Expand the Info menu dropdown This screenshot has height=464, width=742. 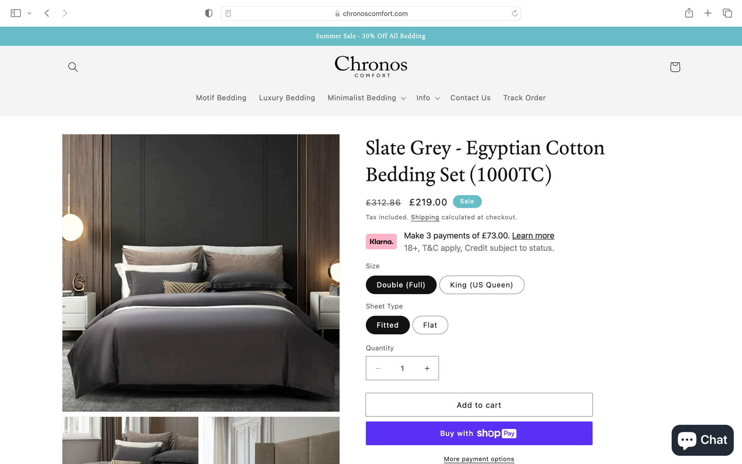[428, 98]
